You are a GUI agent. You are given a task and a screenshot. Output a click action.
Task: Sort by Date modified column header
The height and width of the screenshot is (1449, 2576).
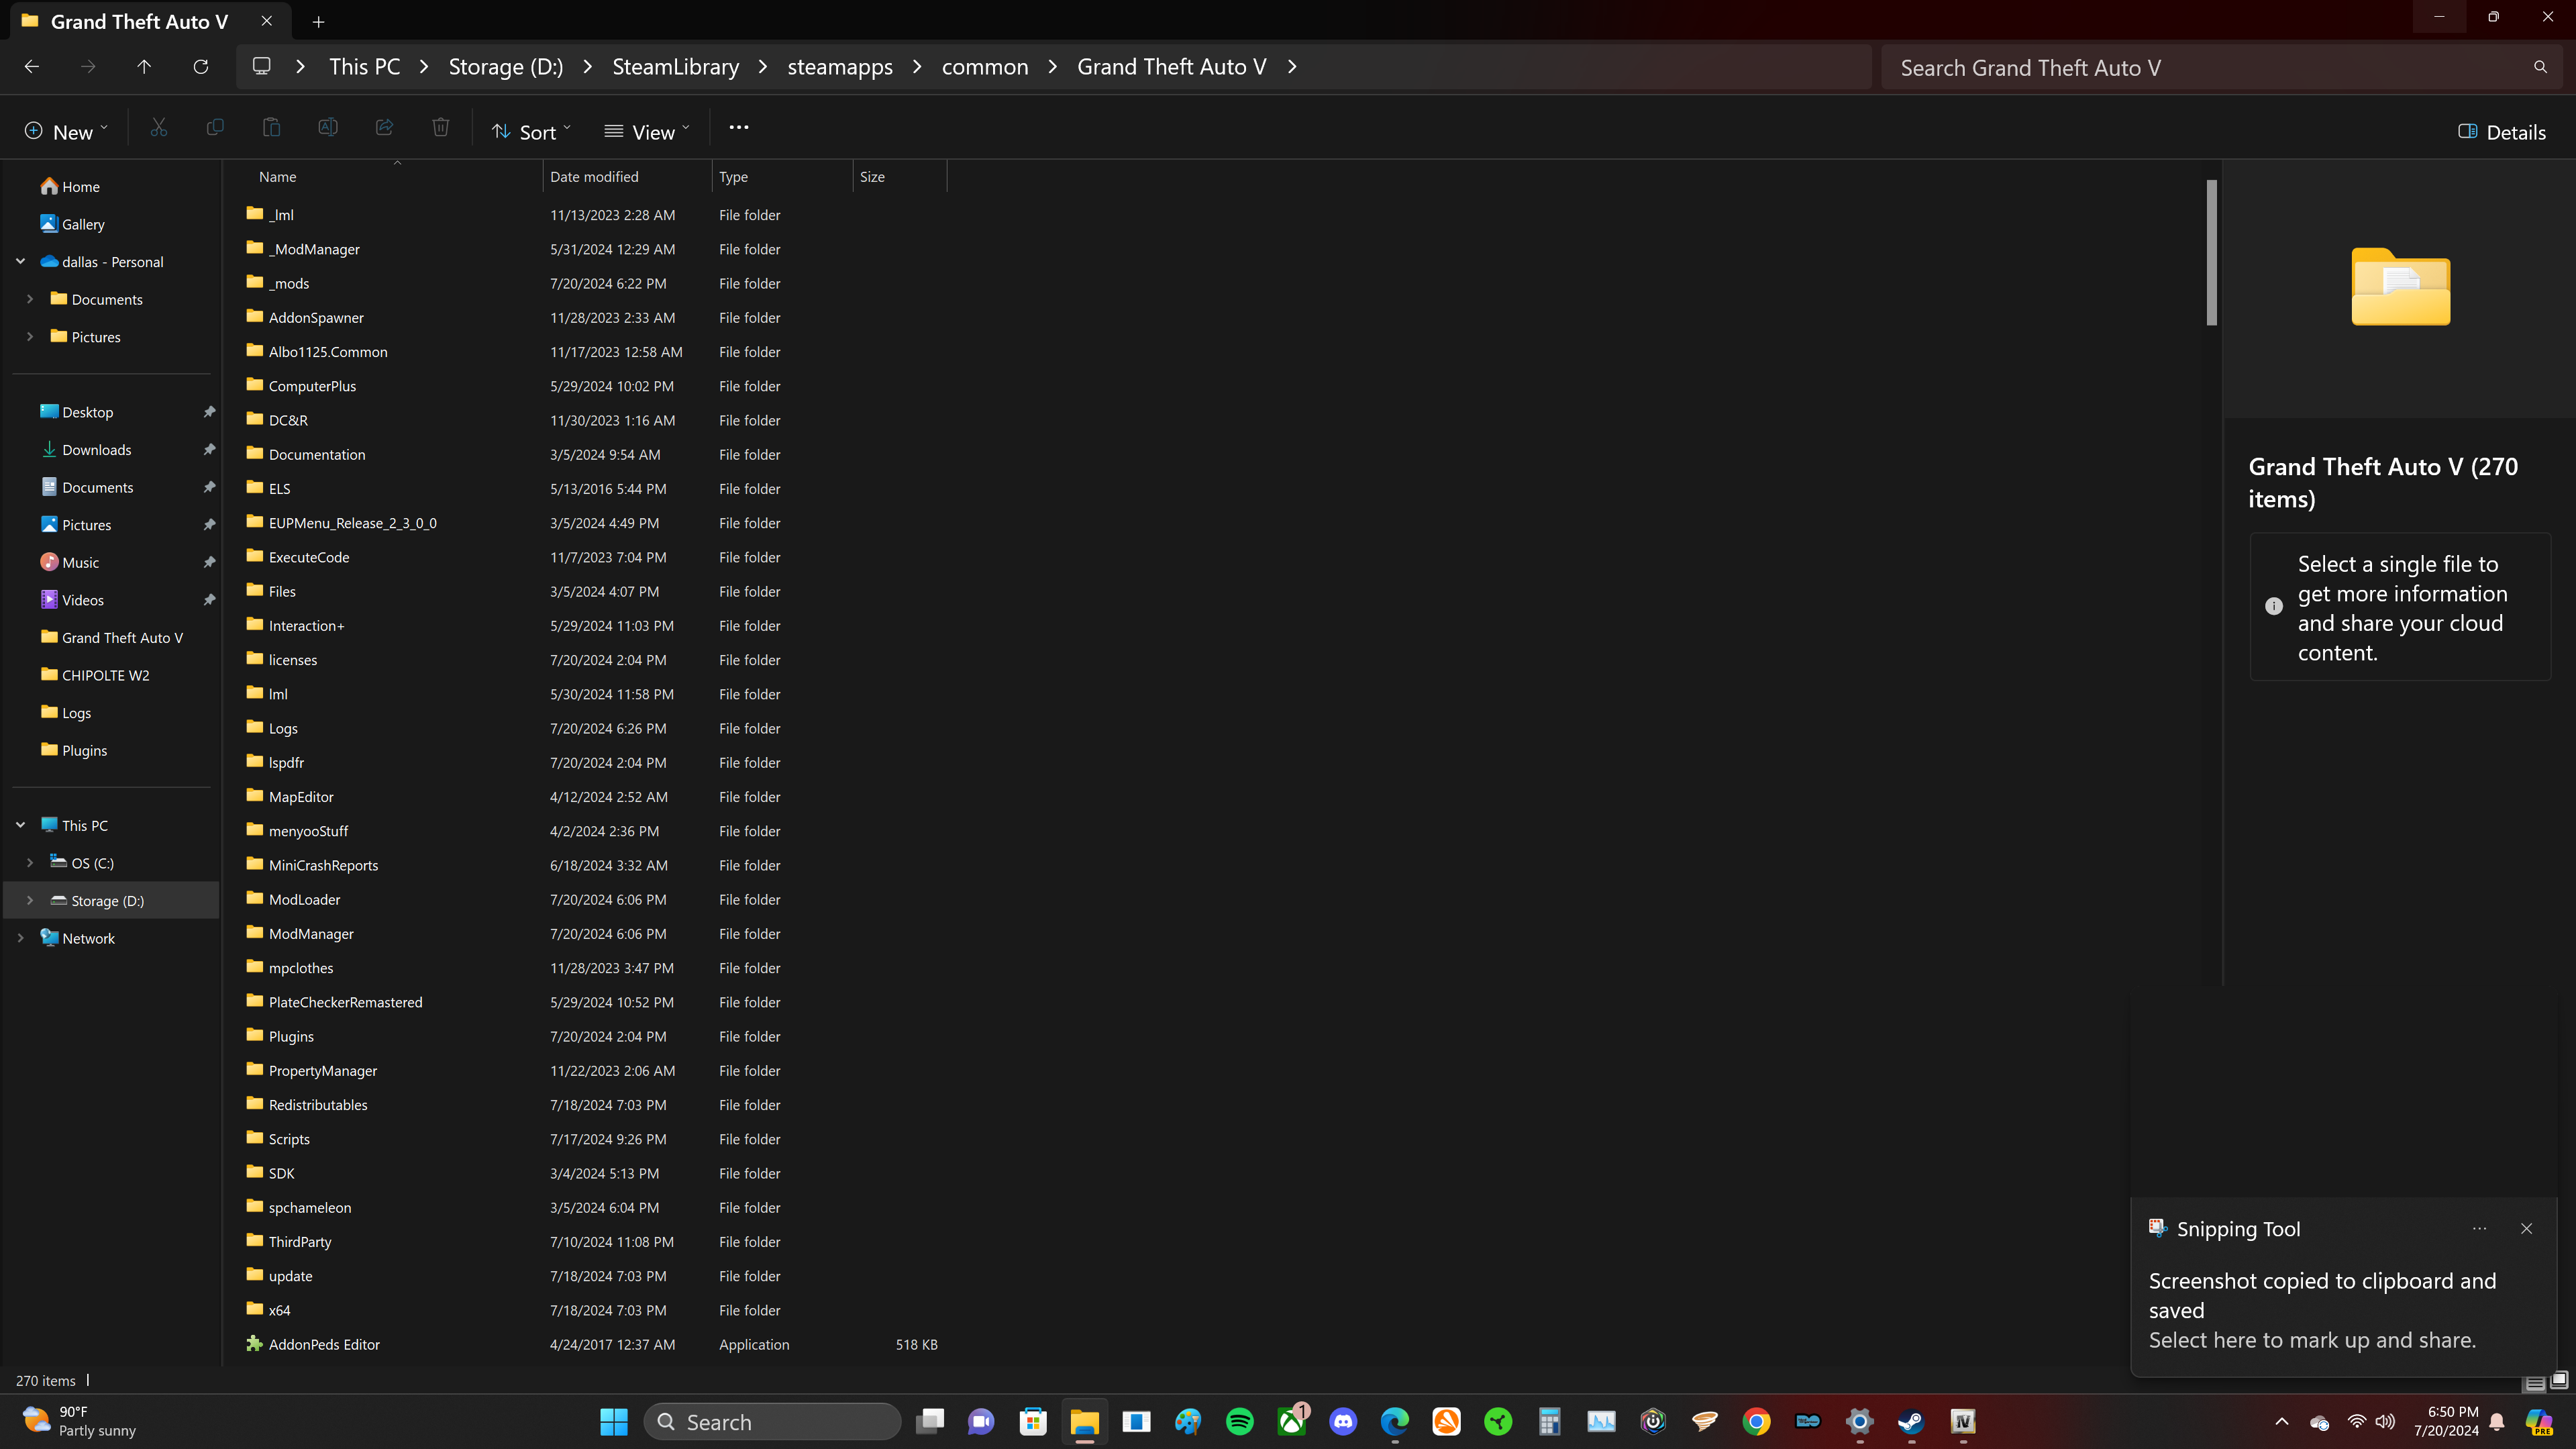(x=594, y=177)
